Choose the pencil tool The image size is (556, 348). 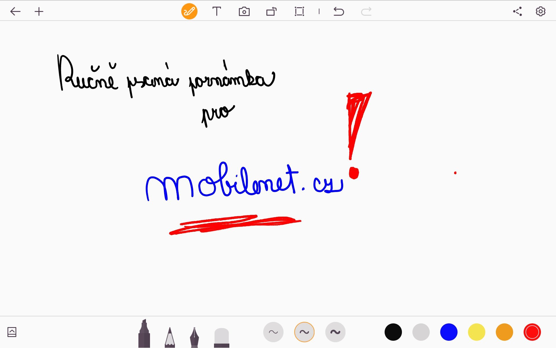170,337
